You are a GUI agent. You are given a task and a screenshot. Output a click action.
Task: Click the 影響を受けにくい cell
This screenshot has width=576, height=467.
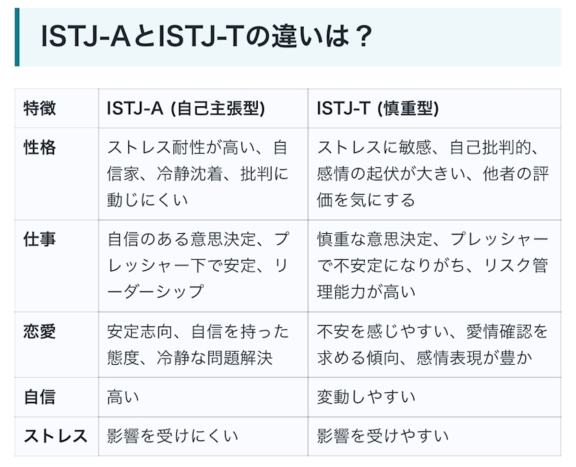pos(172,436)
